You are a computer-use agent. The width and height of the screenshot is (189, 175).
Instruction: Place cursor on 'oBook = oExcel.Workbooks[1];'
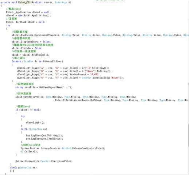30,55
